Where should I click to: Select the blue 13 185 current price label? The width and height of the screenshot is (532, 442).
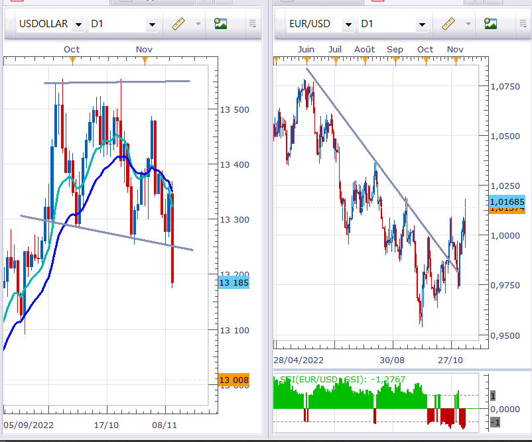[x=233, y=283]
